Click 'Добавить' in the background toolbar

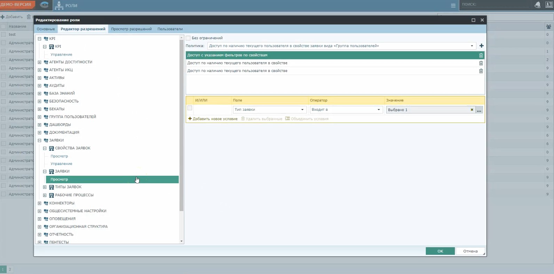tap(12, 17)
